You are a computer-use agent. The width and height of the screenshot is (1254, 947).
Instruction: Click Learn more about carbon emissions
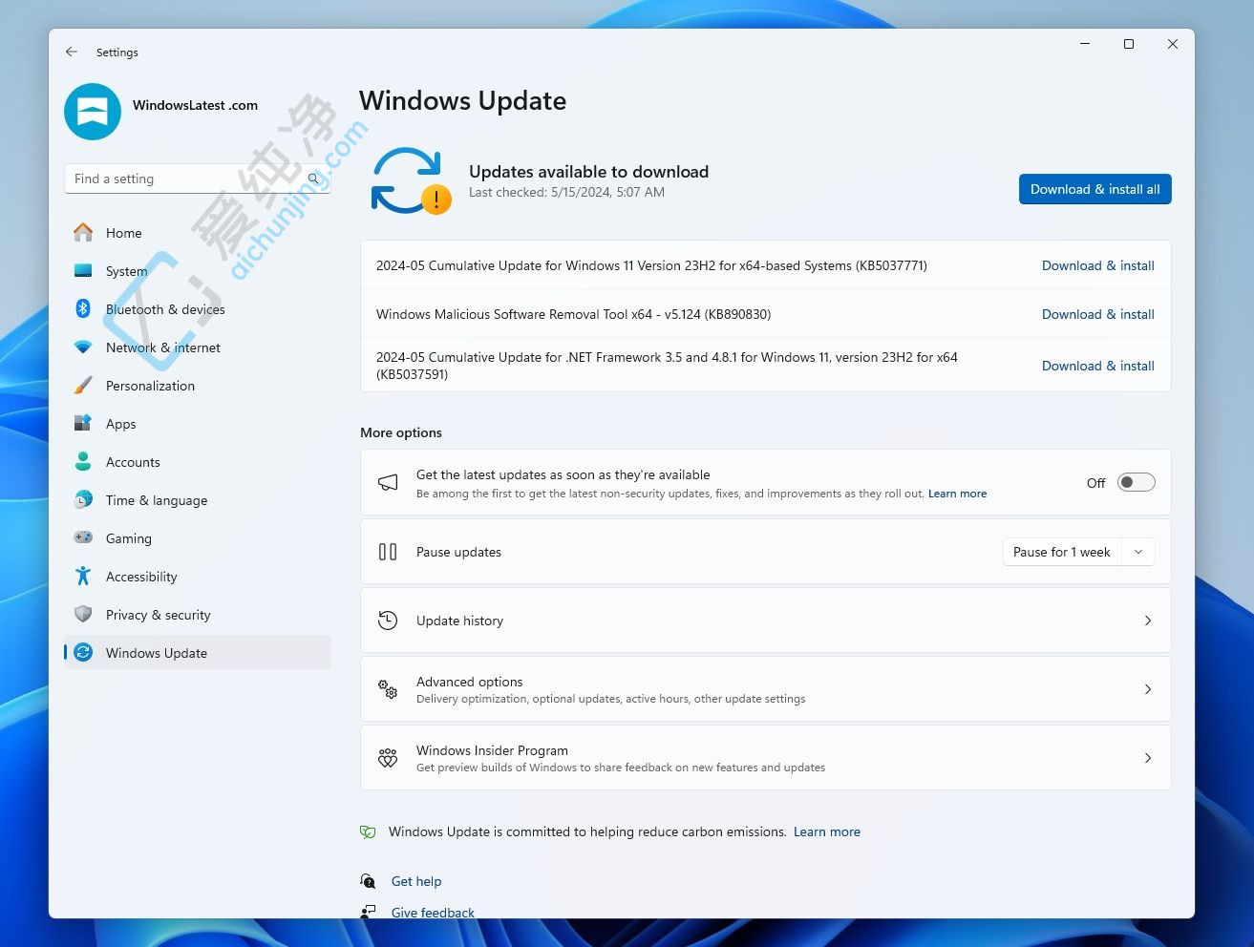[x=827, y=831]
